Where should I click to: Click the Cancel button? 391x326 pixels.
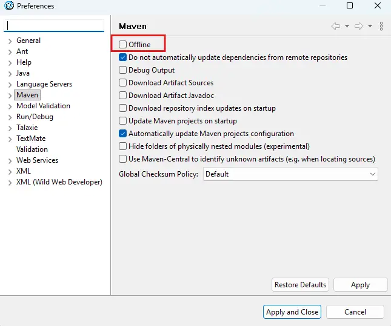(x=355, y=312)
